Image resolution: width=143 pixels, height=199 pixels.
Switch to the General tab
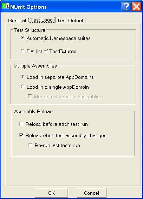pos(17,21)
